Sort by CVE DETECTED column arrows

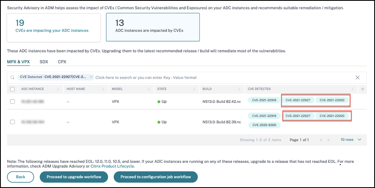353,89
